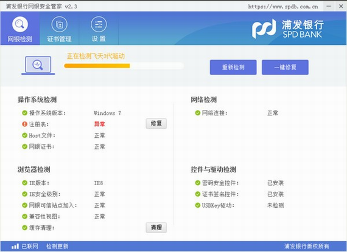The height and width of the screenshot is (252, 347).
Task: Click the 重新检测 button
Action: [233, 67]
